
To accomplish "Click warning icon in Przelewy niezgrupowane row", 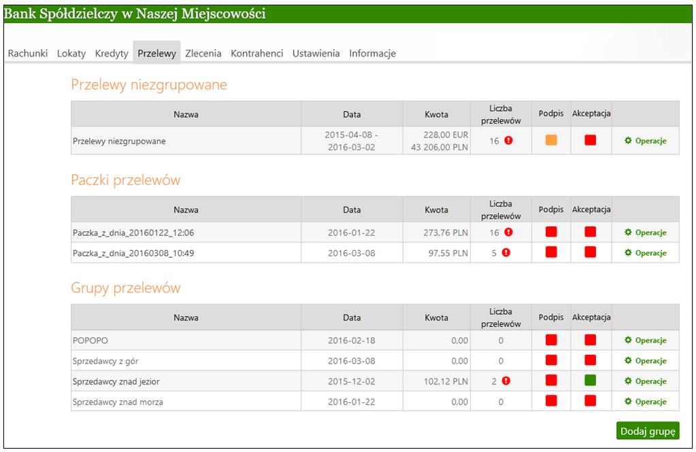I will (509, 140).
